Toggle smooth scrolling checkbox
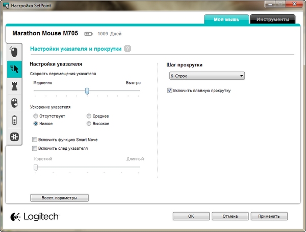Image resolution: width=306 pixels, height=232 pixels. 170,90
